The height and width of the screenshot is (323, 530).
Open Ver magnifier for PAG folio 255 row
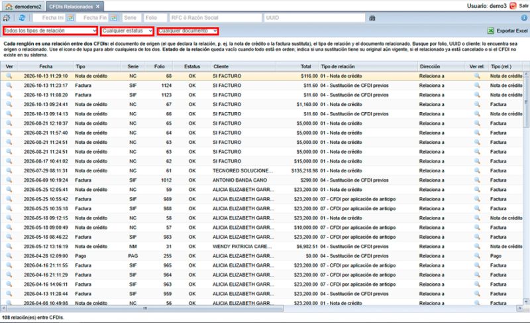point(9,256)
